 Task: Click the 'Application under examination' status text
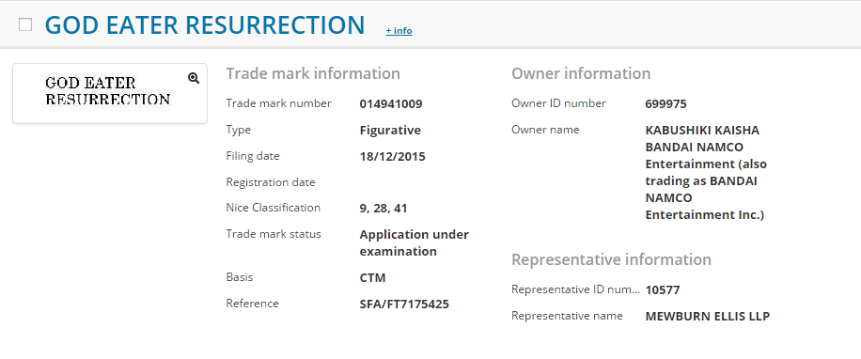click(x=414, y=242)
